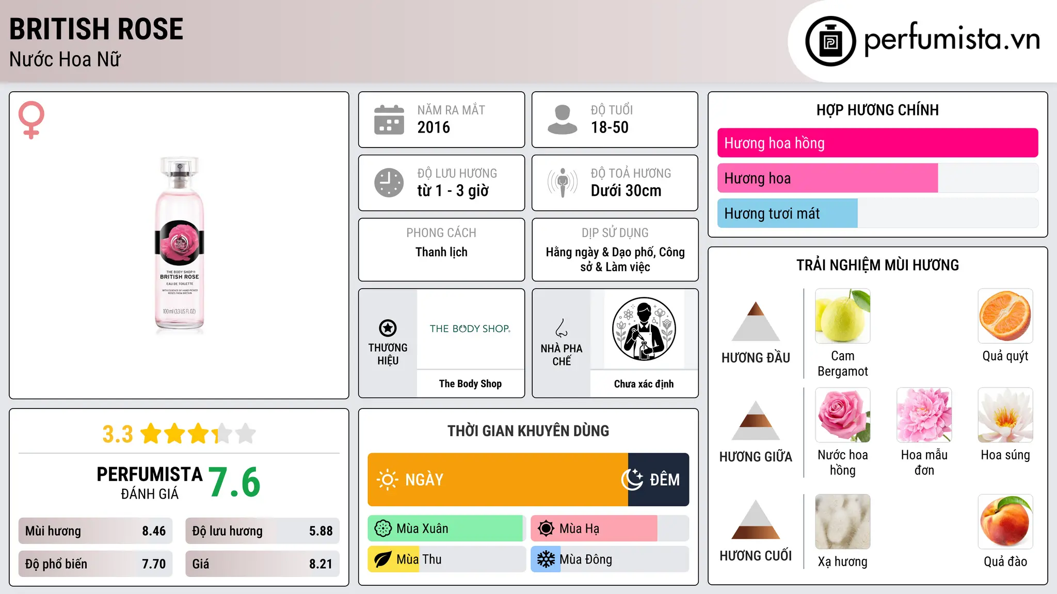The width and height of the screenshot is (1057, 594).
Task: Click the Mùi hương 8.46 score bar
Action: click(95, 531)
